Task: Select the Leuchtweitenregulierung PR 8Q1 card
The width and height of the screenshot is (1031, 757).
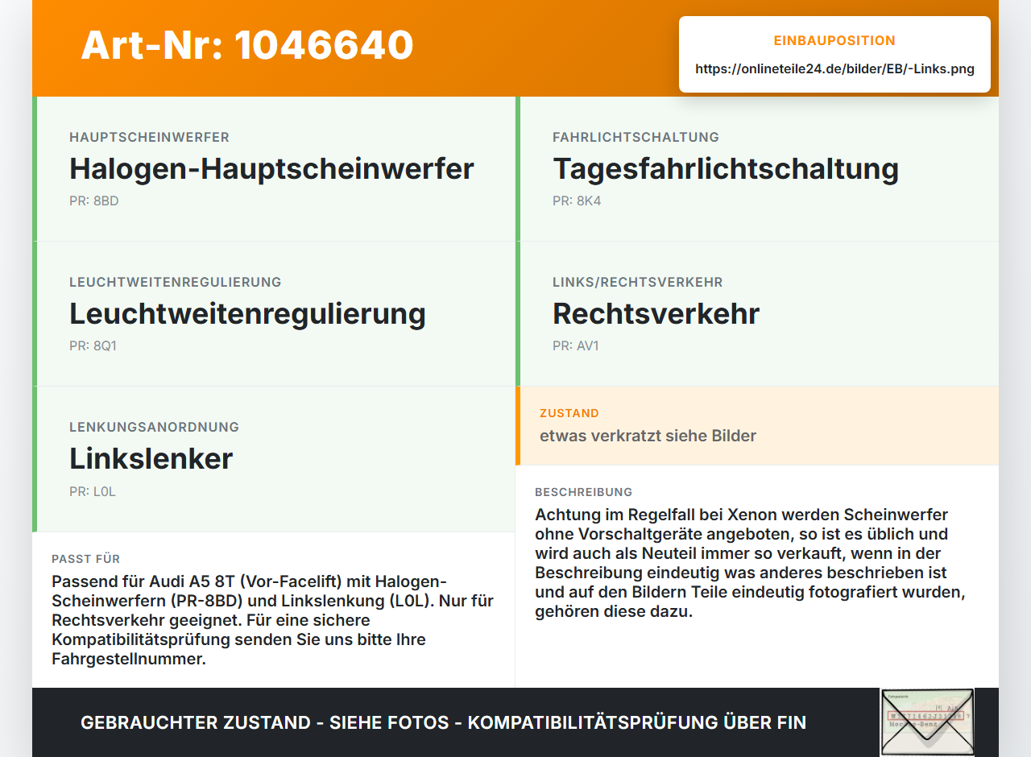Action: [274, 314]
